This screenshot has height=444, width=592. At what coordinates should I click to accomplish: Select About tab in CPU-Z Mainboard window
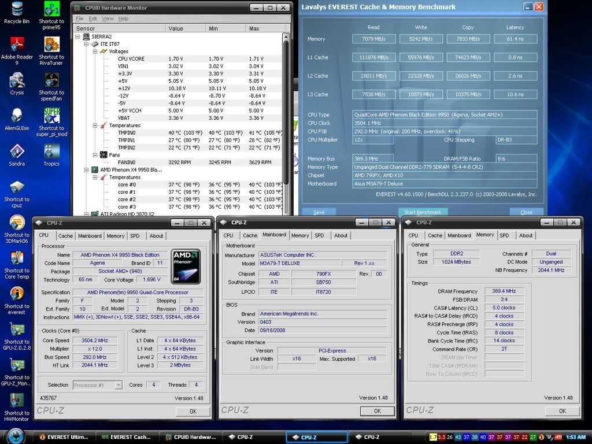click(341, 236)
